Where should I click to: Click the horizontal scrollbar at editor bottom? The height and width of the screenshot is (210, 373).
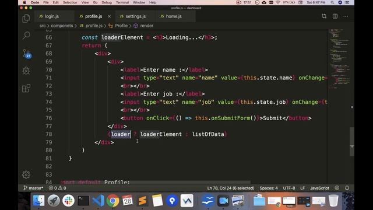(155, 182)
